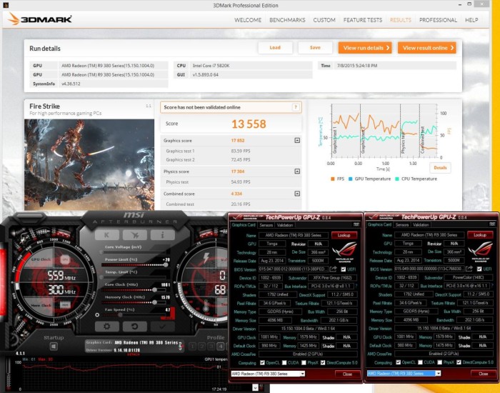The image size is (500, 393).
Task: Switch to Validation tab in PowerColor GPU-Z window
Action: point(421,224)
